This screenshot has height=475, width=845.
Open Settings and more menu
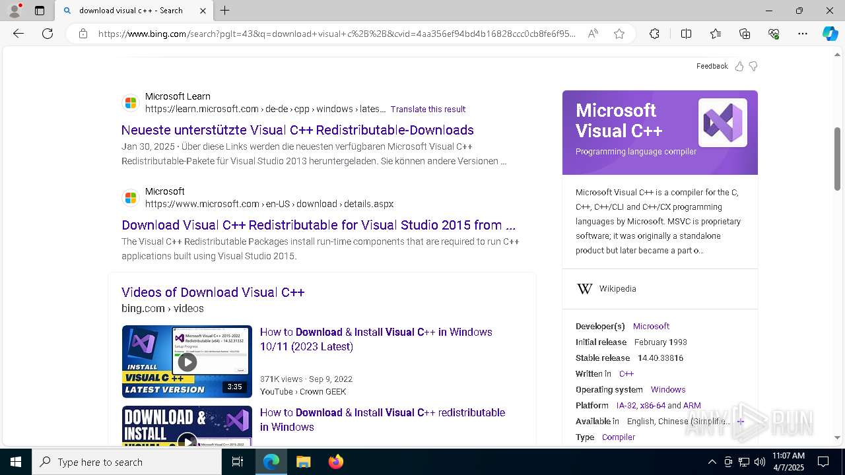(803, 34)
